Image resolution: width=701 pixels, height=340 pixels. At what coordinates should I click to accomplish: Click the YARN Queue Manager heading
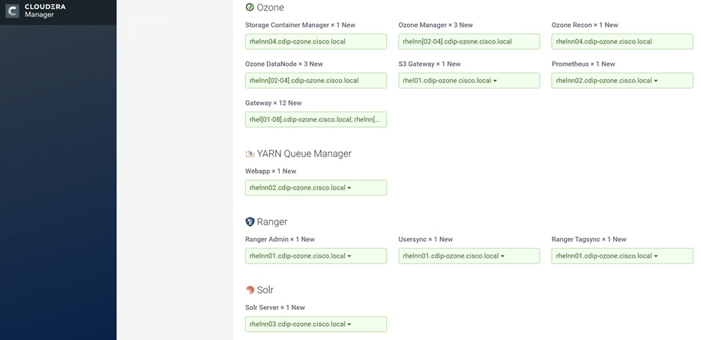tap(304, 154)
